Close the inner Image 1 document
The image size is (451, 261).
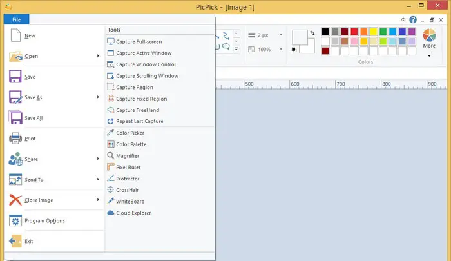click(441, 20)
